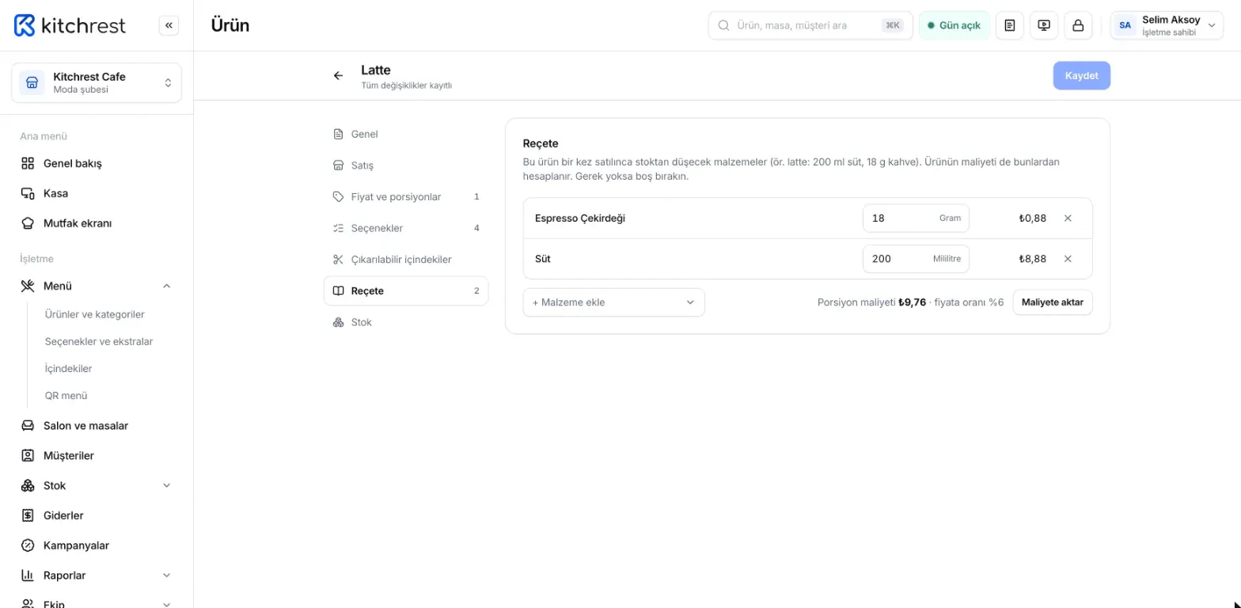1241x608 pixels.
Task: Expand the Raporlar sidebar section
Action: [x=166, y=576]
